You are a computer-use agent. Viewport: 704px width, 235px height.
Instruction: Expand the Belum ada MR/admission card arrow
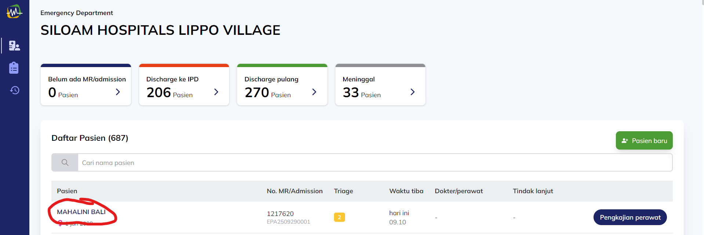118,92
